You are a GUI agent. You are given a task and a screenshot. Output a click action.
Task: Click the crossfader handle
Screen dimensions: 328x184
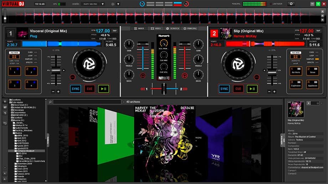coord(164,89)
